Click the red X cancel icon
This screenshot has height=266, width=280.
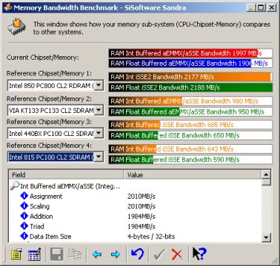click(x=176, y=254)
